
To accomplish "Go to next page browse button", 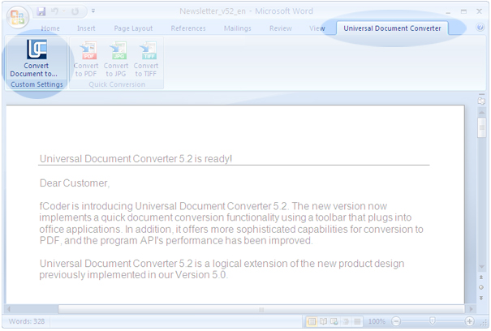I will pyautogui.click(x=481, y=298).
